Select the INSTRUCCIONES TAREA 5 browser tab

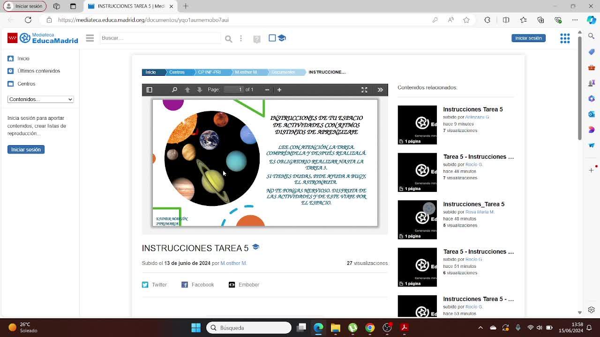pos(131,6)
